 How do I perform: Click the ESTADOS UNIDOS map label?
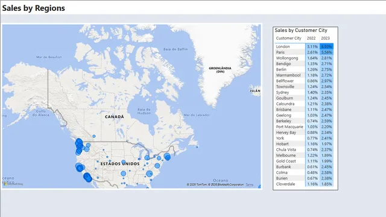(120, 163)
